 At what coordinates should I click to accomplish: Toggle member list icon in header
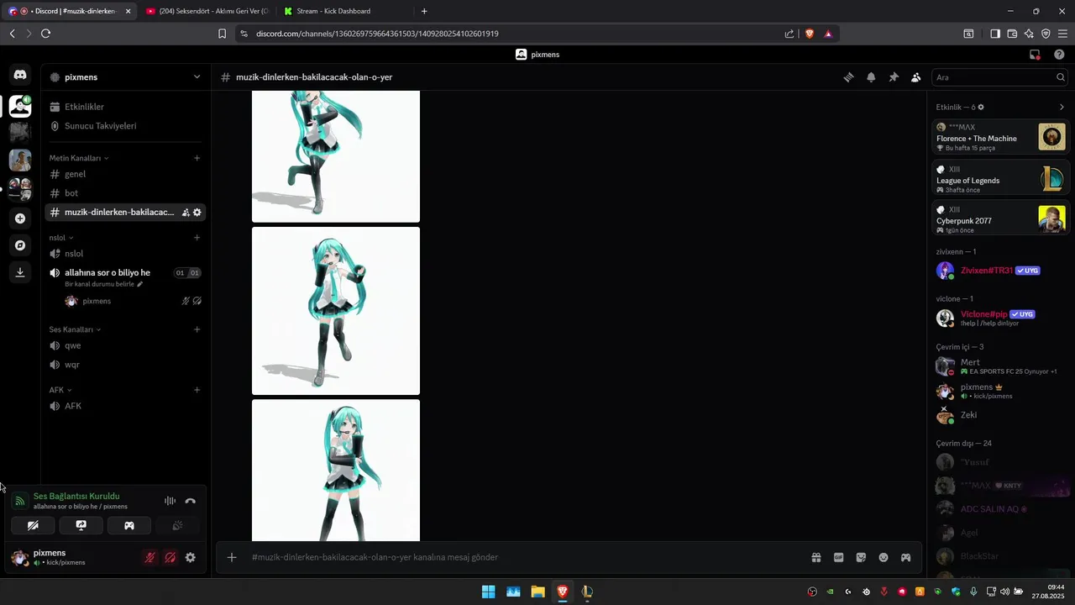coord(916,77)
